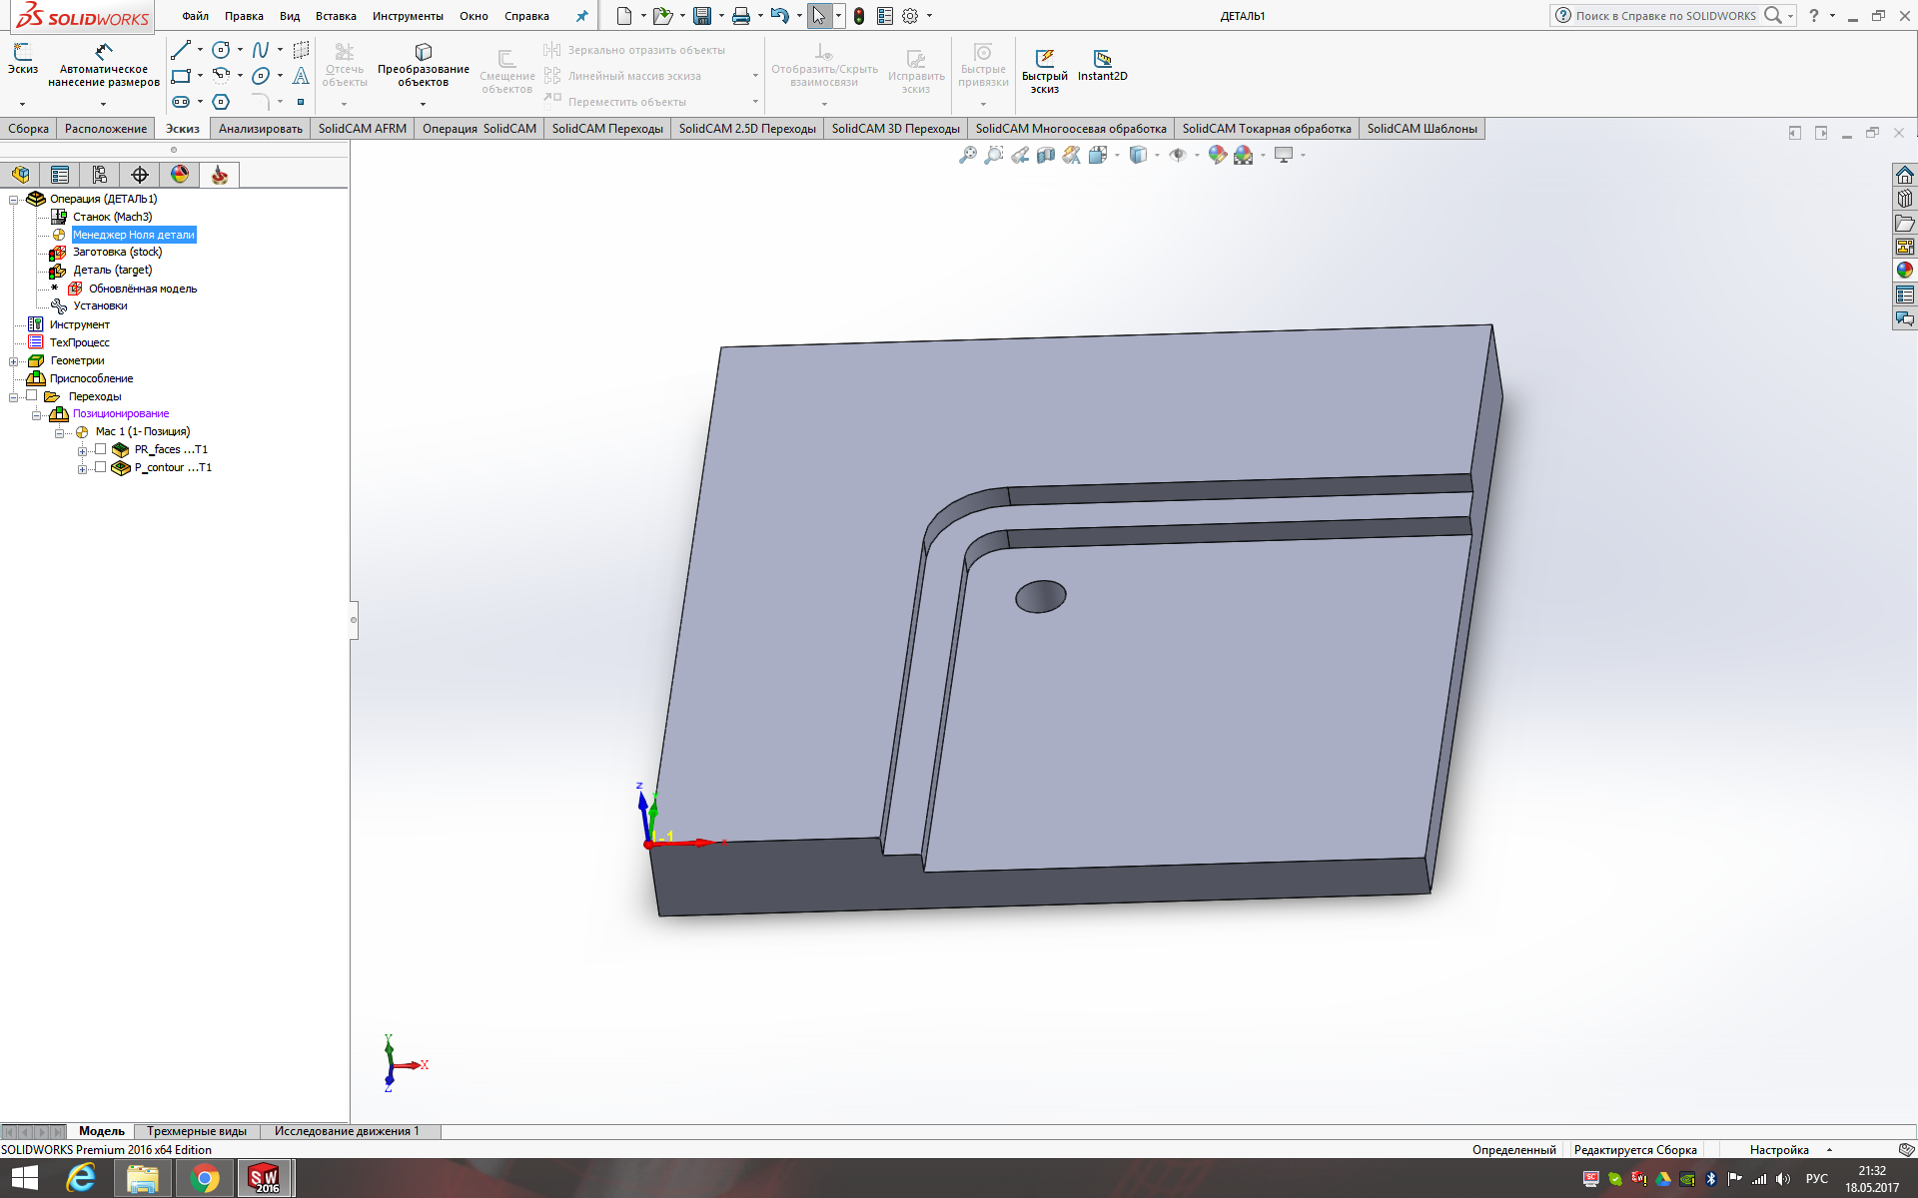Click the Rebuild traffic light icon
The height and width of the screenshot is (1198, 1918).
tap(858, 16)
